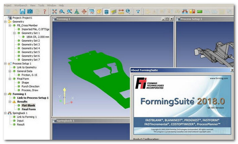Select 'Link to Process Setup 1' item

click(33, 98)
